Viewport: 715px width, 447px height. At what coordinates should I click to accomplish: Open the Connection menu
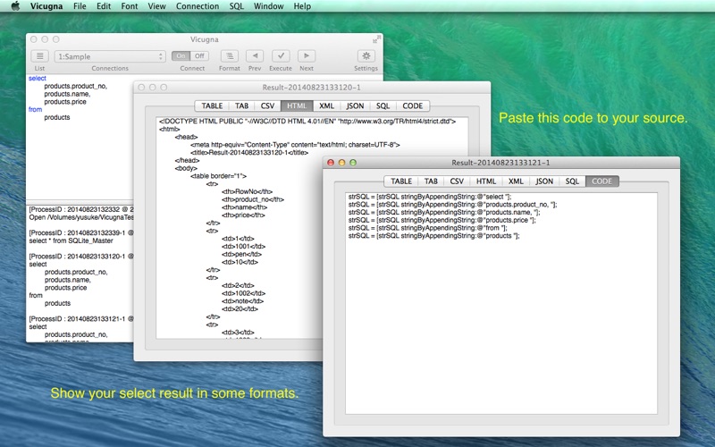[x=197, y=6]
